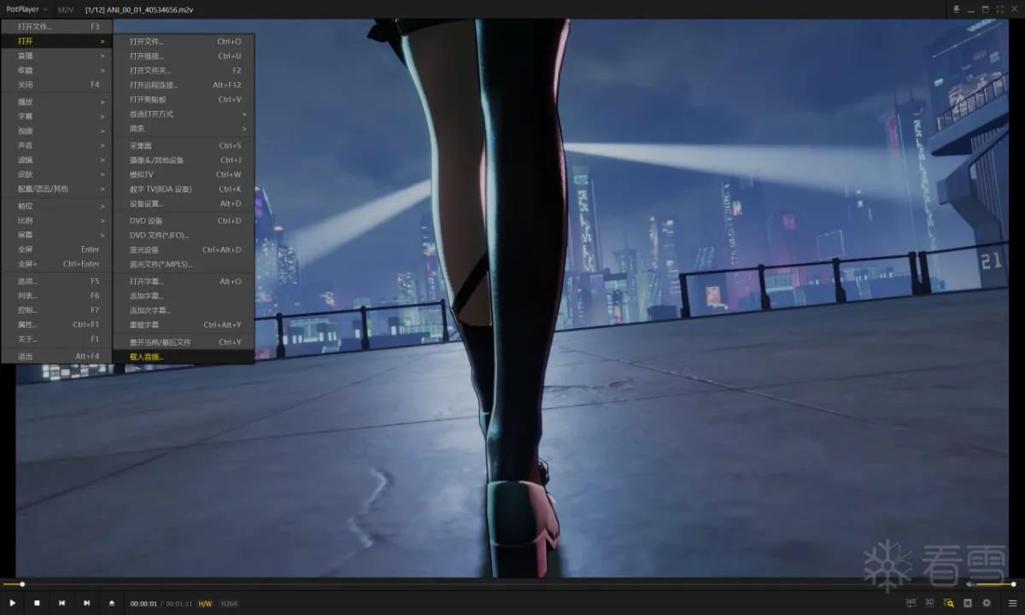Click the H/W decoder indicator
The image size is (1025, 615).
click(205, 604)
